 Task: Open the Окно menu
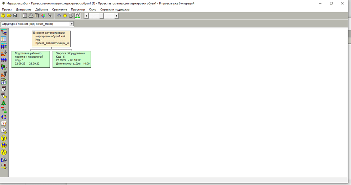(93, 9)
